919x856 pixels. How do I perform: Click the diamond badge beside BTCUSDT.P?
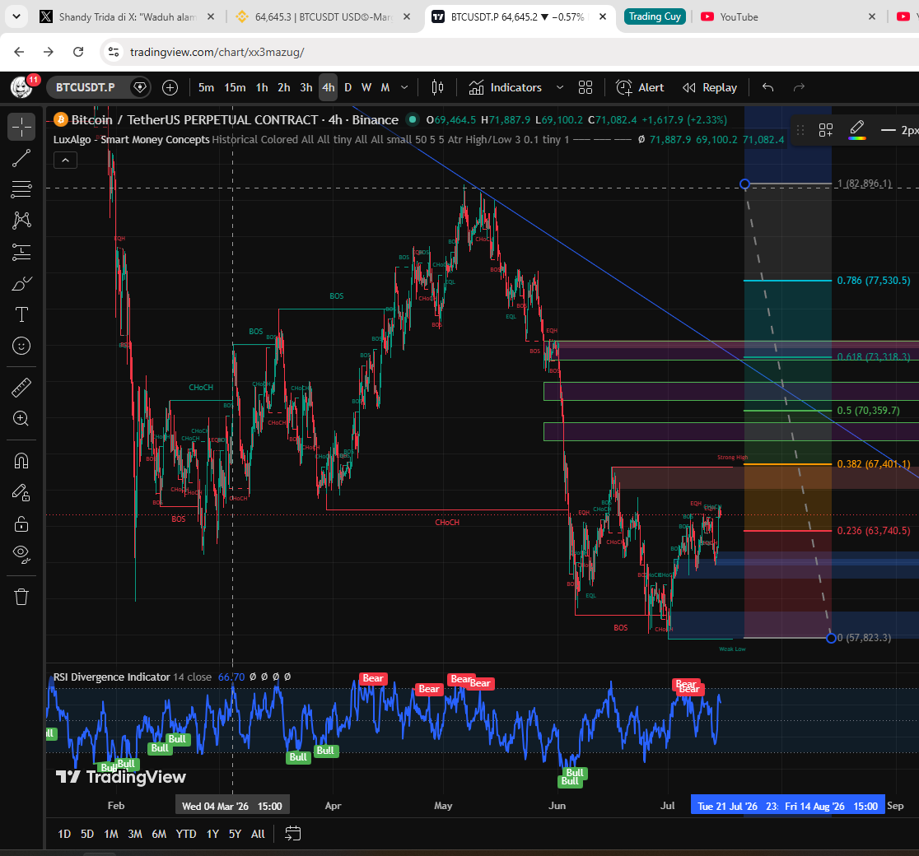pos(139,87)
